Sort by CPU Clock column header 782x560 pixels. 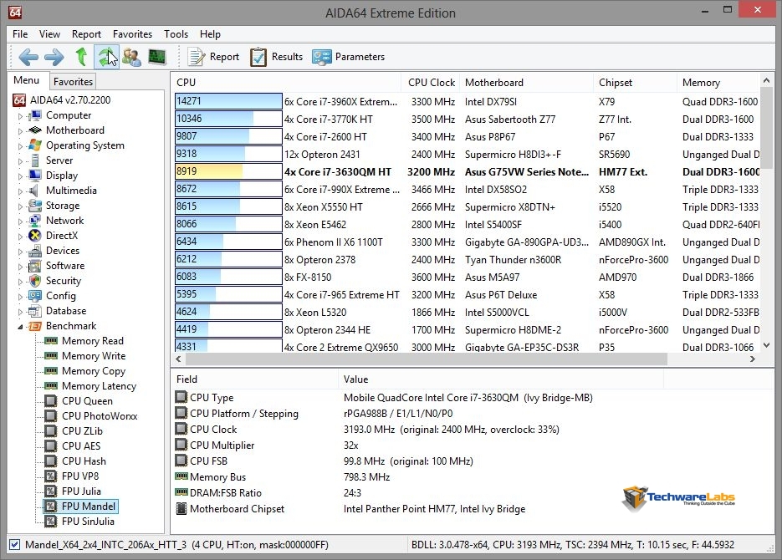click(432, 82)
